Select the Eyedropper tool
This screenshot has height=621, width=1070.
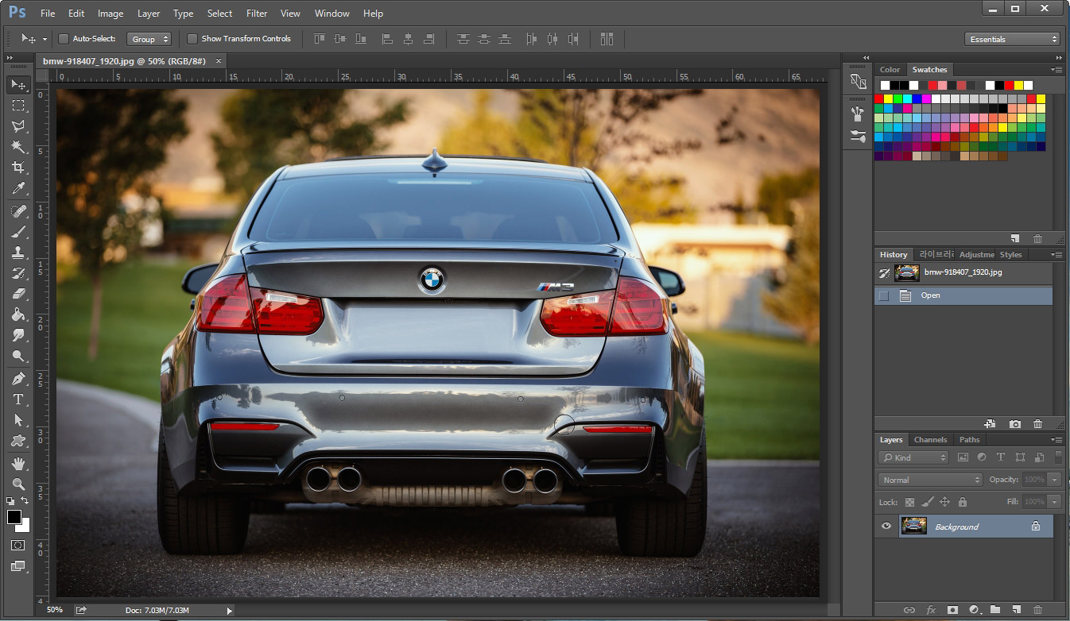(x=18, y=187)
